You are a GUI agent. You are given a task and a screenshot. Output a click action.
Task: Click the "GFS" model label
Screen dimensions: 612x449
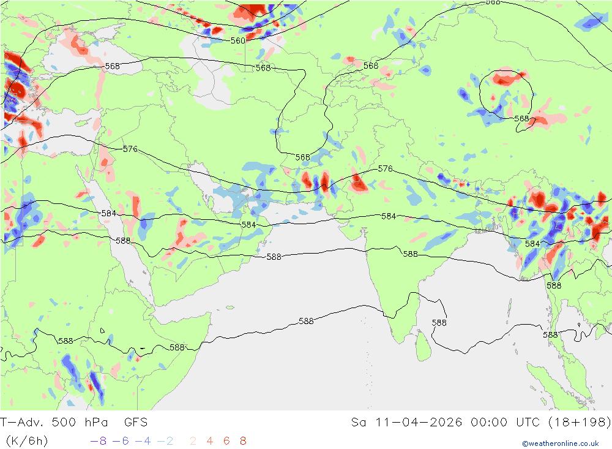(136, 423)
